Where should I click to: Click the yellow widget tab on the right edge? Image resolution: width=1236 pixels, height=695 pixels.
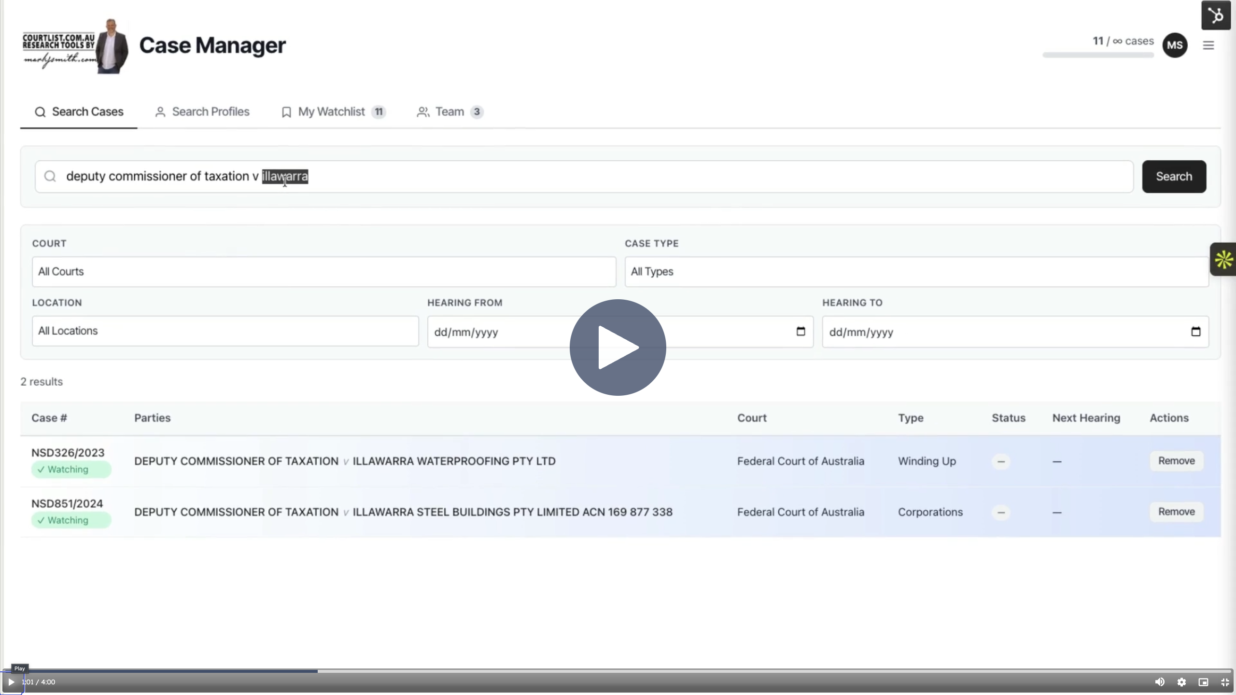1224,260
